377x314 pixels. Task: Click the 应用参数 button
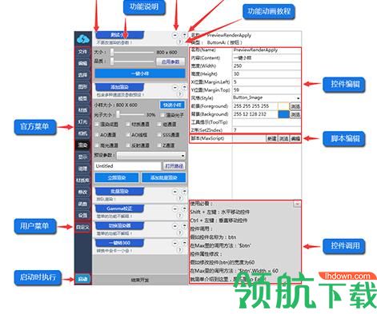pyautogui.click(x=170, y=62)
